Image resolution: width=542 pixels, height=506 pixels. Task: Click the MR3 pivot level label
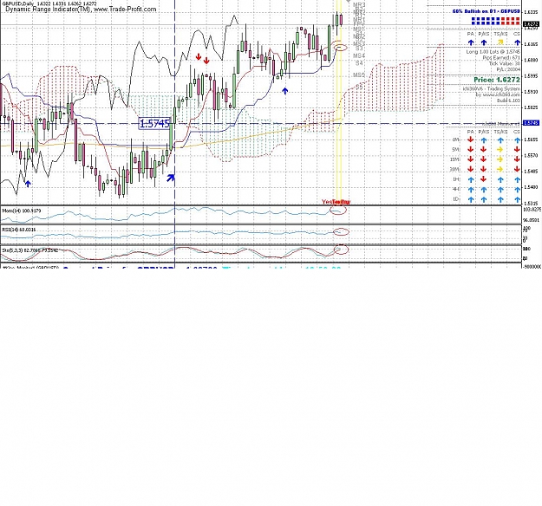pyautogui.click(x=359, y=5)
